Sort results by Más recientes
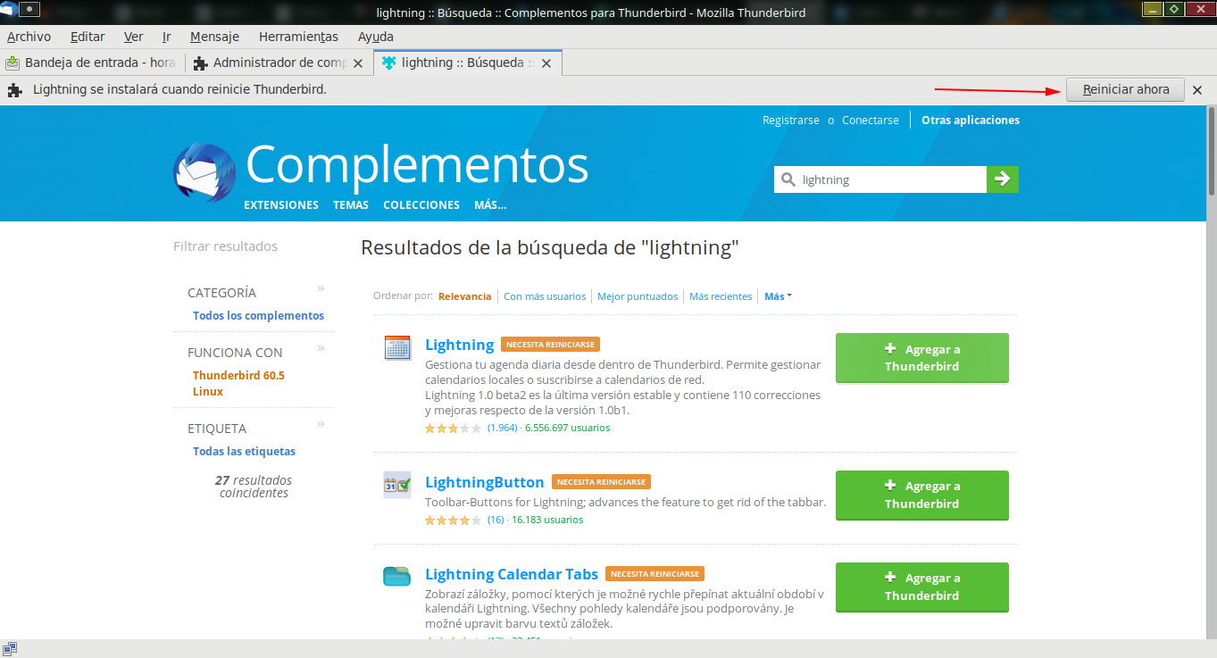The image size is (1217, 658). pyautogui.click(x=721, y=296)
